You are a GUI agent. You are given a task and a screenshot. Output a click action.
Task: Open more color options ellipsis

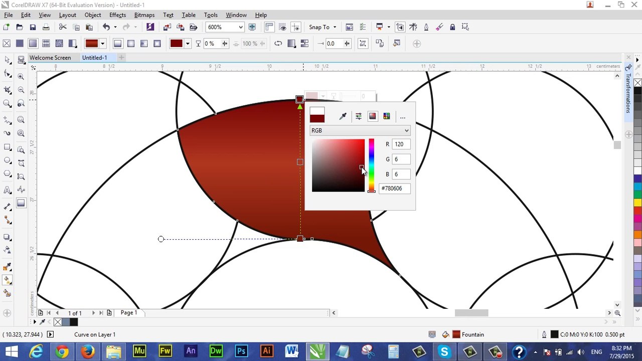pyautogui.click(x=403, y=117)
